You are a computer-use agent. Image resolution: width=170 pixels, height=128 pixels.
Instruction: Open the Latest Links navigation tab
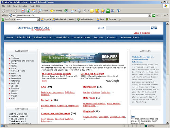pyautogui.click(x=62, y=38)
